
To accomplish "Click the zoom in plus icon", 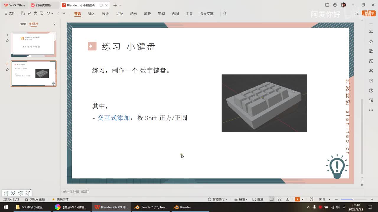I will [372, 199].
